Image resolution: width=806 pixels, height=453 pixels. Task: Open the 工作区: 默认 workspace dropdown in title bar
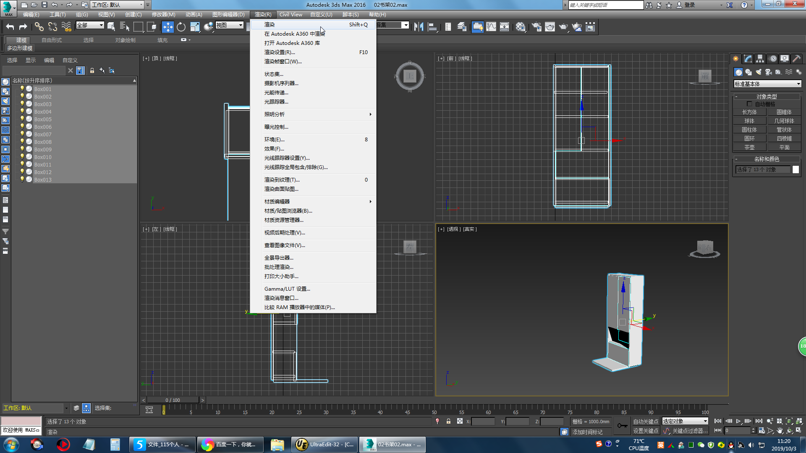point(117,5)
